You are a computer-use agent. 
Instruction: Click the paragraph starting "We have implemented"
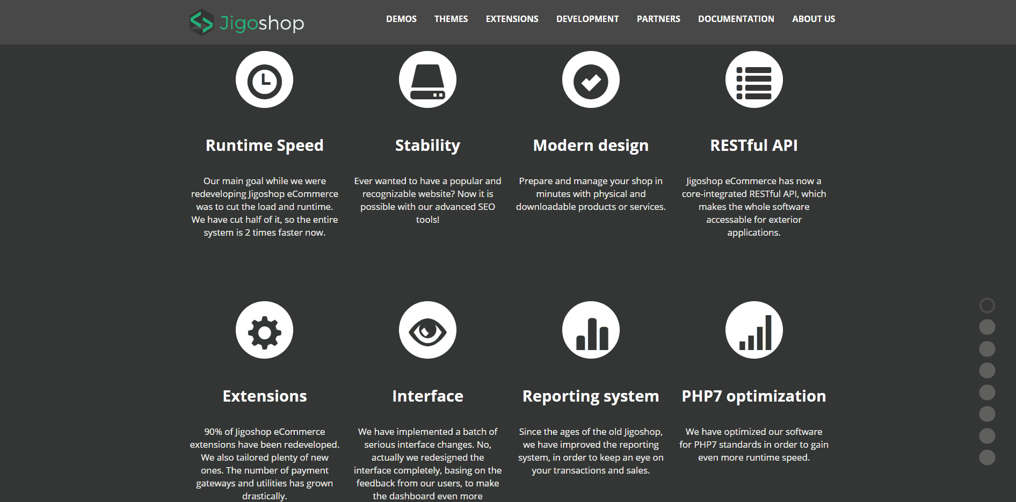tap(427, 464)
